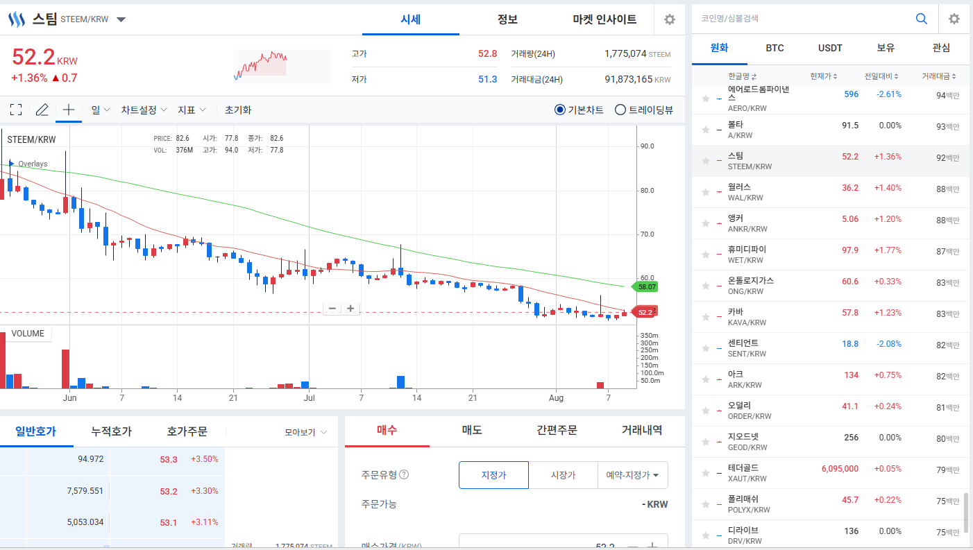Open the 모아보기 dropdown in orderbook

point(306,432)
